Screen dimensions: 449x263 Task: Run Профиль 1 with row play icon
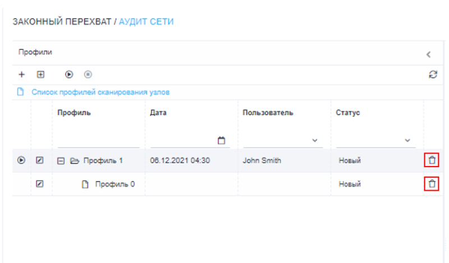[x=21, y=161]
